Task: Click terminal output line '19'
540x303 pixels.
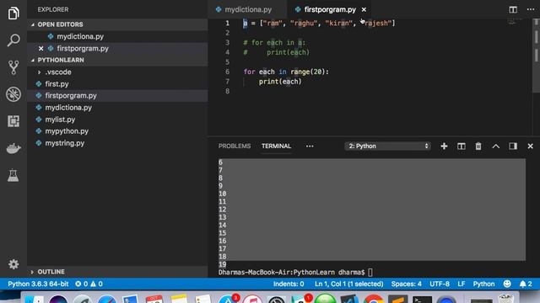Action: click(x=223, y=264)
